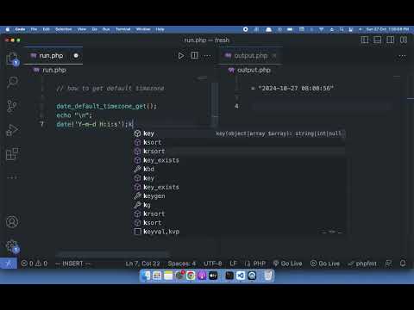
Task: Open Source Control view icon
Action: point(12,106)
